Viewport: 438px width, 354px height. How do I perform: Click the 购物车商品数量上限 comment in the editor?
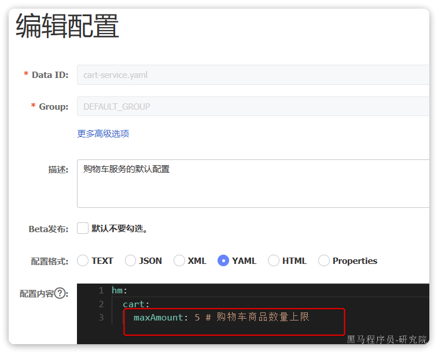point(263,317)
